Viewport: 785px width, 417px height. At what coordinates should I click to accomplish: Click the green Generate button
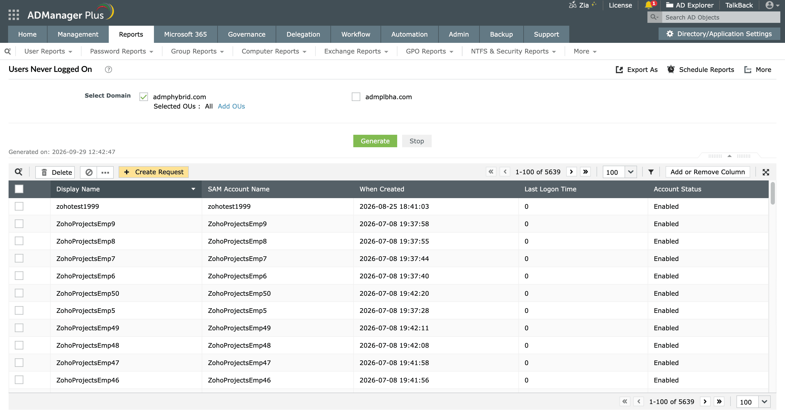pyautogui.click(x=375, y=141)
